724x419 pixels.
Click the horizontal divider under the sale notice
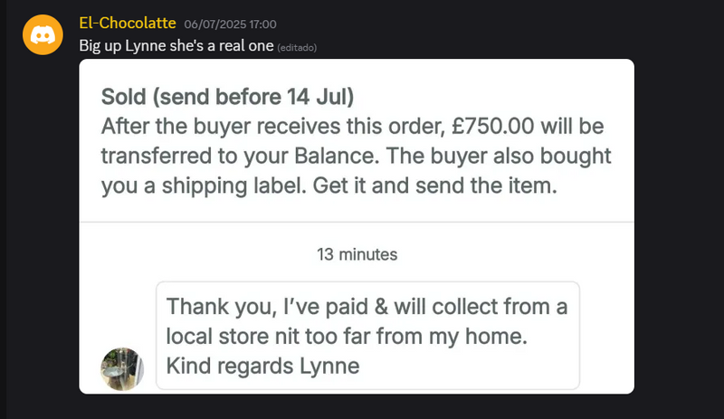click(357, 222)
